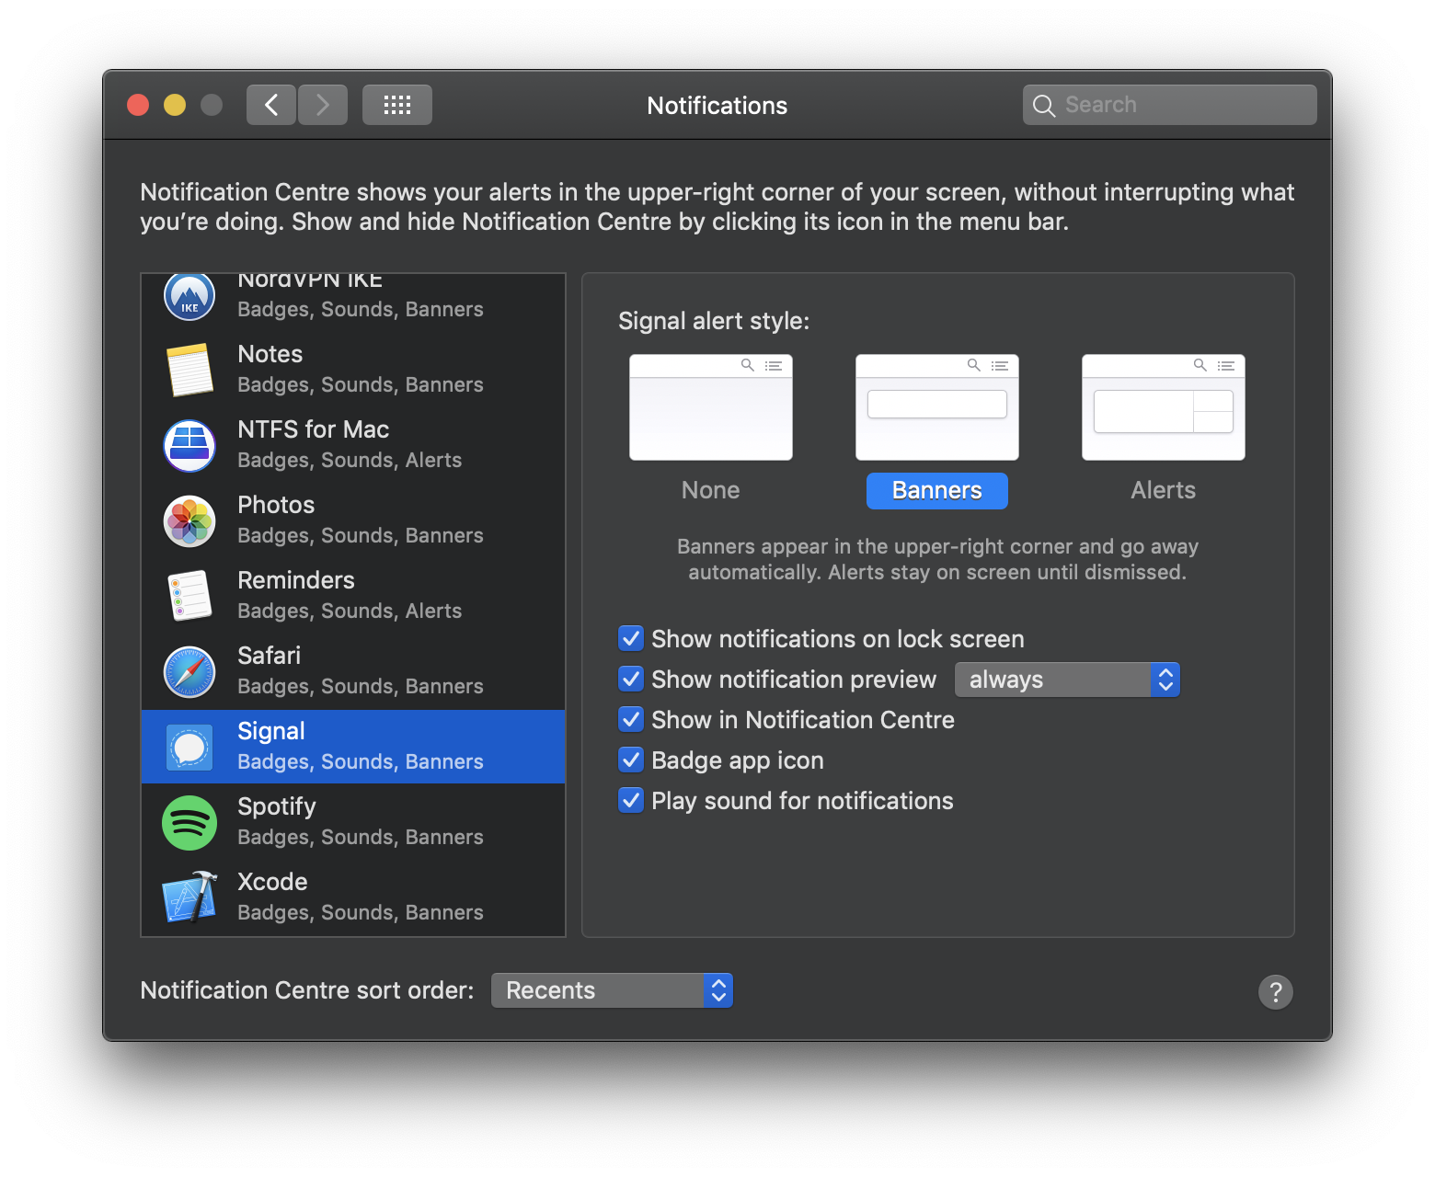Click the Notes app icon
The height and width of the screenshot is (1177, 1435).
tap(189, 370)
